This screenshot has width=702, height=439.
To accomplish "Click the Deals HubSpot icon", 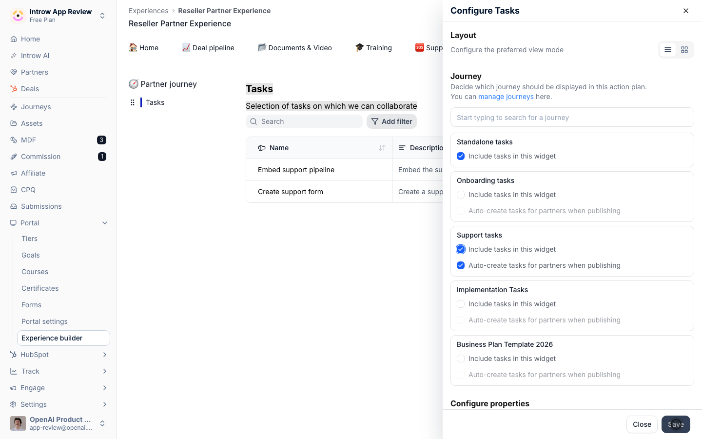I will (14, 89).
